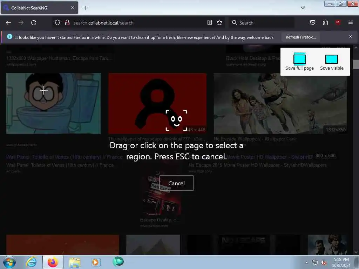Viewport: 359px width, 269px height.
Task: Click the vertical page scrollbar thumb
Action: [x=356, y=64]
